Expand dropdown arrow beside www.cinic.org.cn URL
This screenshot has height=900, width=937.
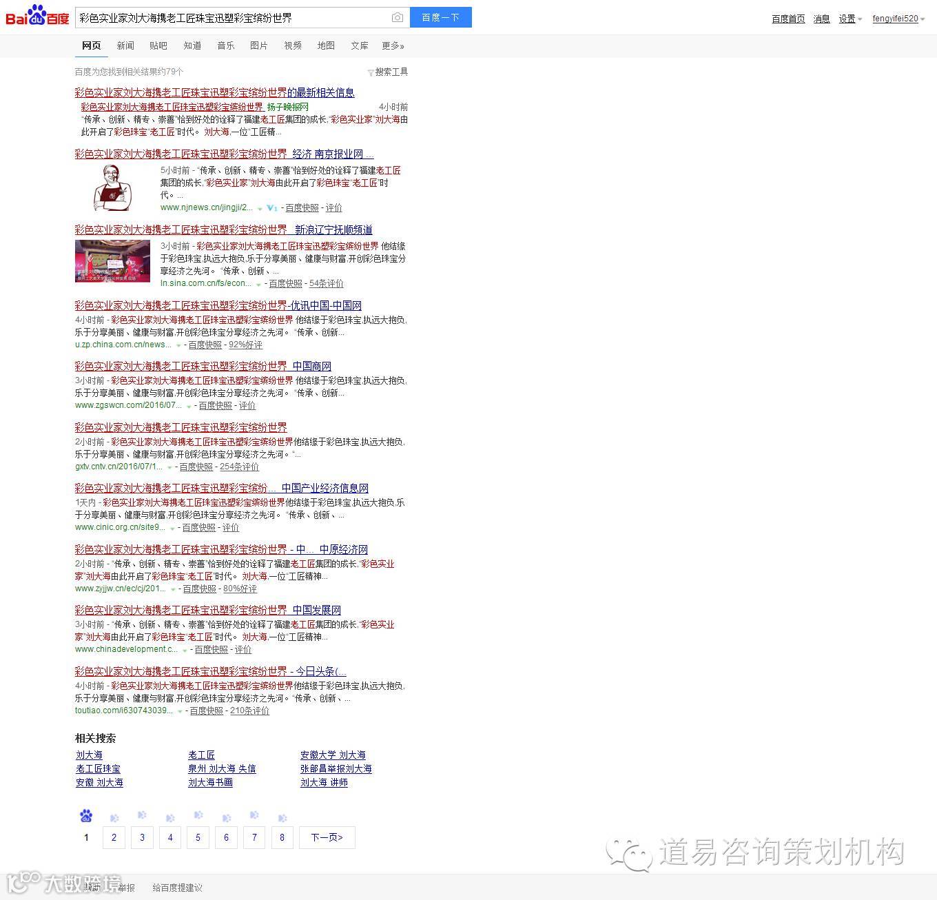172,528
